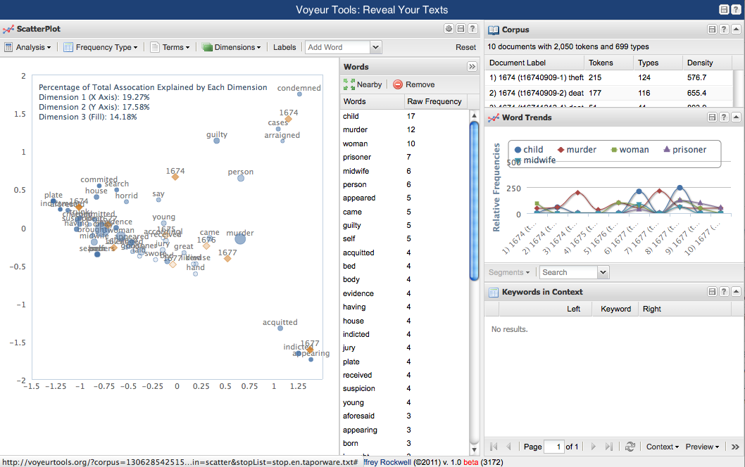Image resolution: width=745 pixels, height=467 pixels.
Task: Sort Corpus by Density column
Action: point(708,63)
